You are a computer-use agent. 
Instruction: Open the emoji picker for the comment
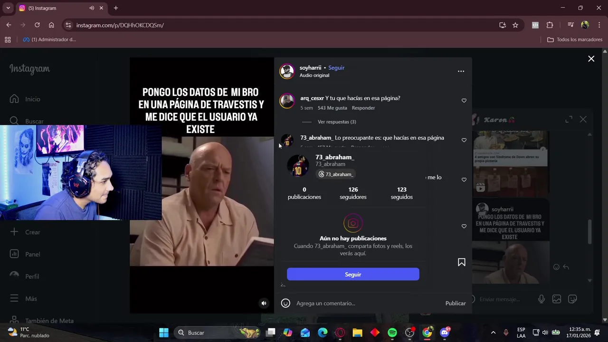pyautogui.click(x=285, y=303)
